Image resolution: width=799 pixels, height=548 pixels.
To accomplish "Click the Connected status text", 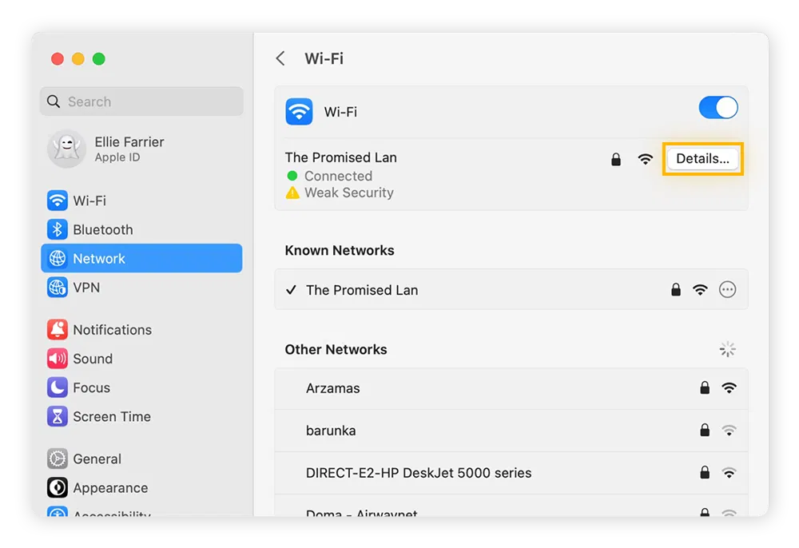I will 338,176.
